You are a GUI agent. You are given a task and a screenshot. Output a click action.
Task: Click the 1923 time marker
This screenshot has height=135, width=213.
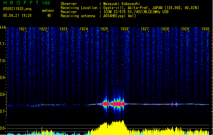[63, 29]
